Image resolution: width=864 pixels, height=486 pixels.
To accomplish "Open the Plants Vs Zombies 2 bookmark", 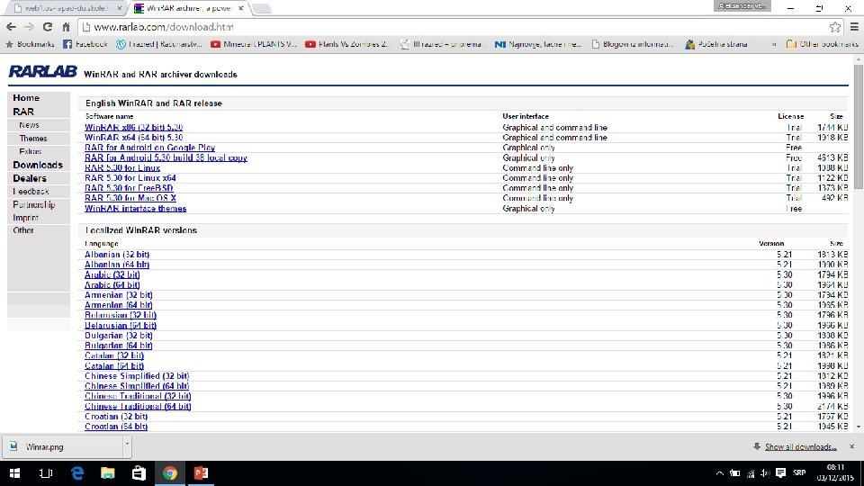I will 347,44.
